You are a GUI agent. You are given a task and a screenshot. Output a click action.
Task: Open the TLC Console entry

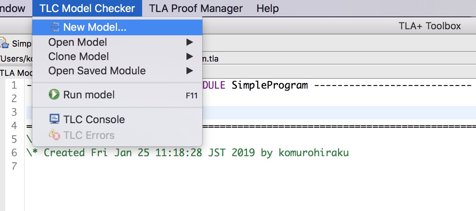tap(117, 119)
